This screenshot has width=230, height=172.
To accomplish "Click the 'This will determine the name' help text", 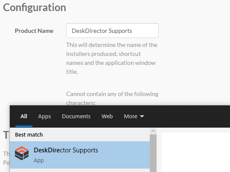I will (112, 58).
